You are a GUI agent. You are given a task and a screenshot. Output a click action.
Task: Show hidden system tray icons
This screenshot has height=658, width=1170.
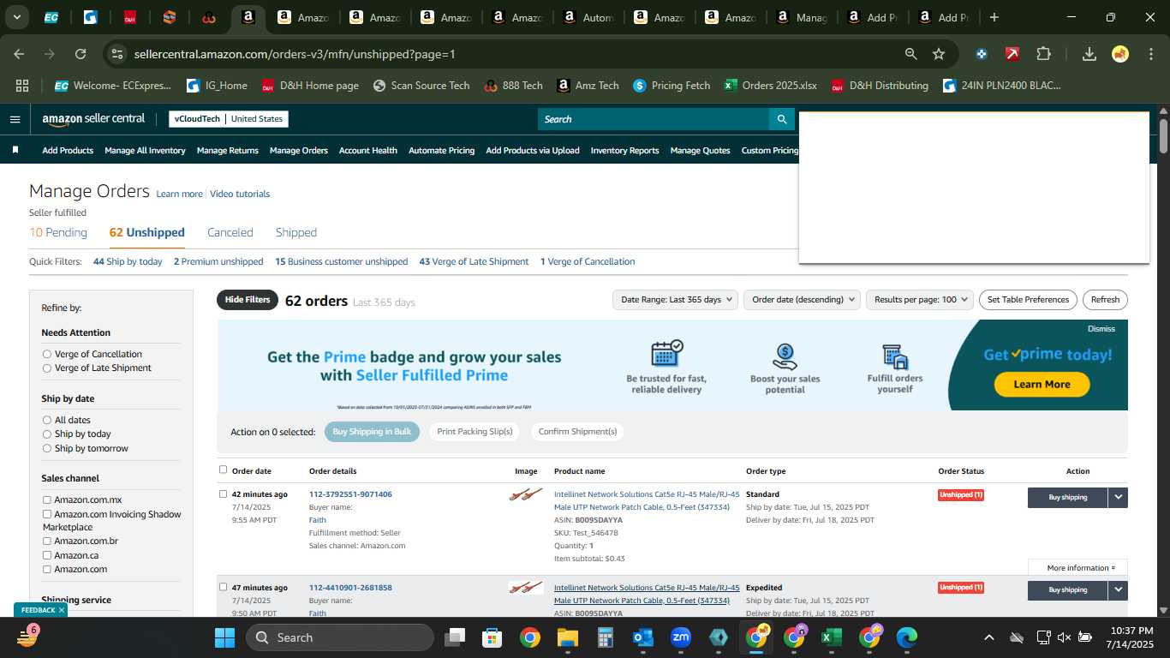(x=988, y=637)
